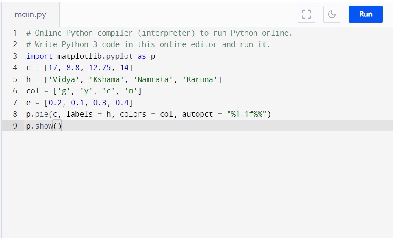Toggle dark mode with moon icon
This screenshot has width=393, height=238.
pos(332,14)
